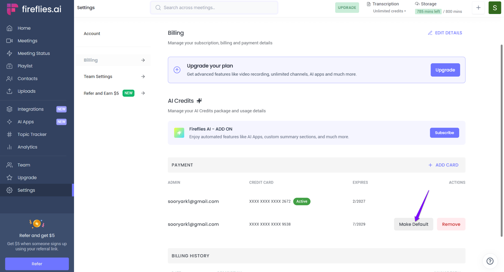Click the search across meetings field
This screenshot has height=272, width=504.
214,8
